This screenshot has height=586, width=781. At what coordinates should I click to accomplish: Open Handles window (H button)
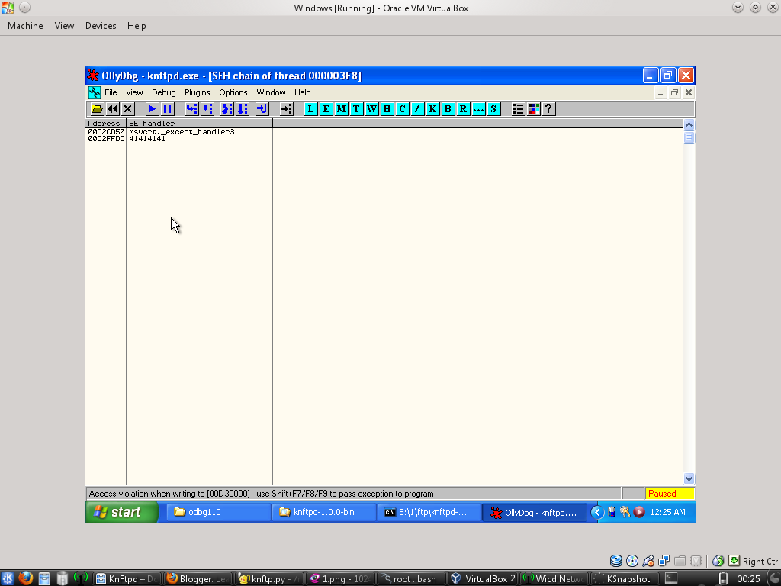click(x=387, y=108)
